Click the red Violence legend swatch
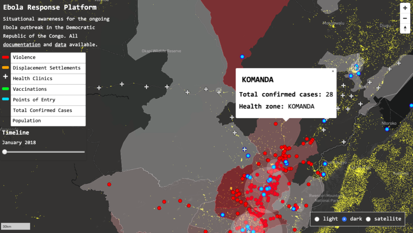413x233 pixels. [5, 58]
